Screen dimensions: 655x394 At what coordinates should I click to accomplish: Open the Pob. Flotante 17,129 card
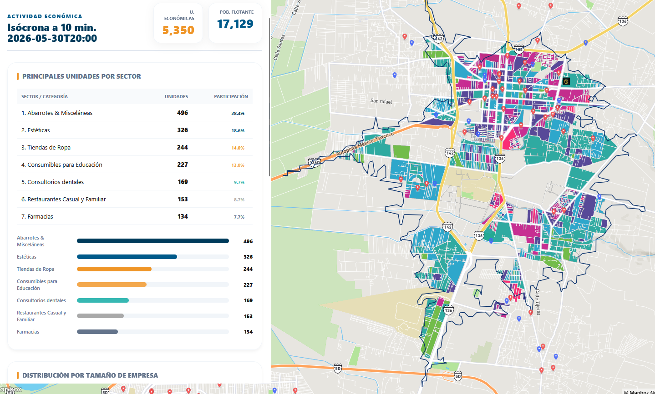point(235,23)
